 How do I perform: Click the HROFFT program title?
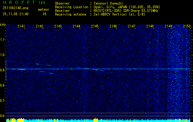[19, 2]
